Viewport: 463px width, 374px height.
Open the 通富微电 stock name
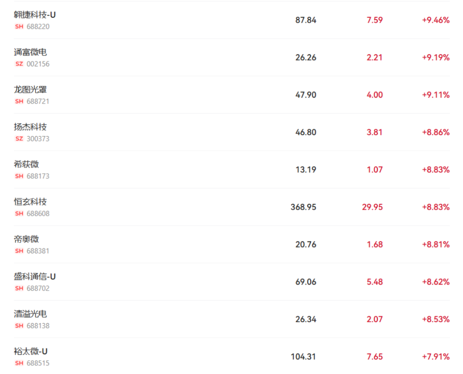coord(30,52)
